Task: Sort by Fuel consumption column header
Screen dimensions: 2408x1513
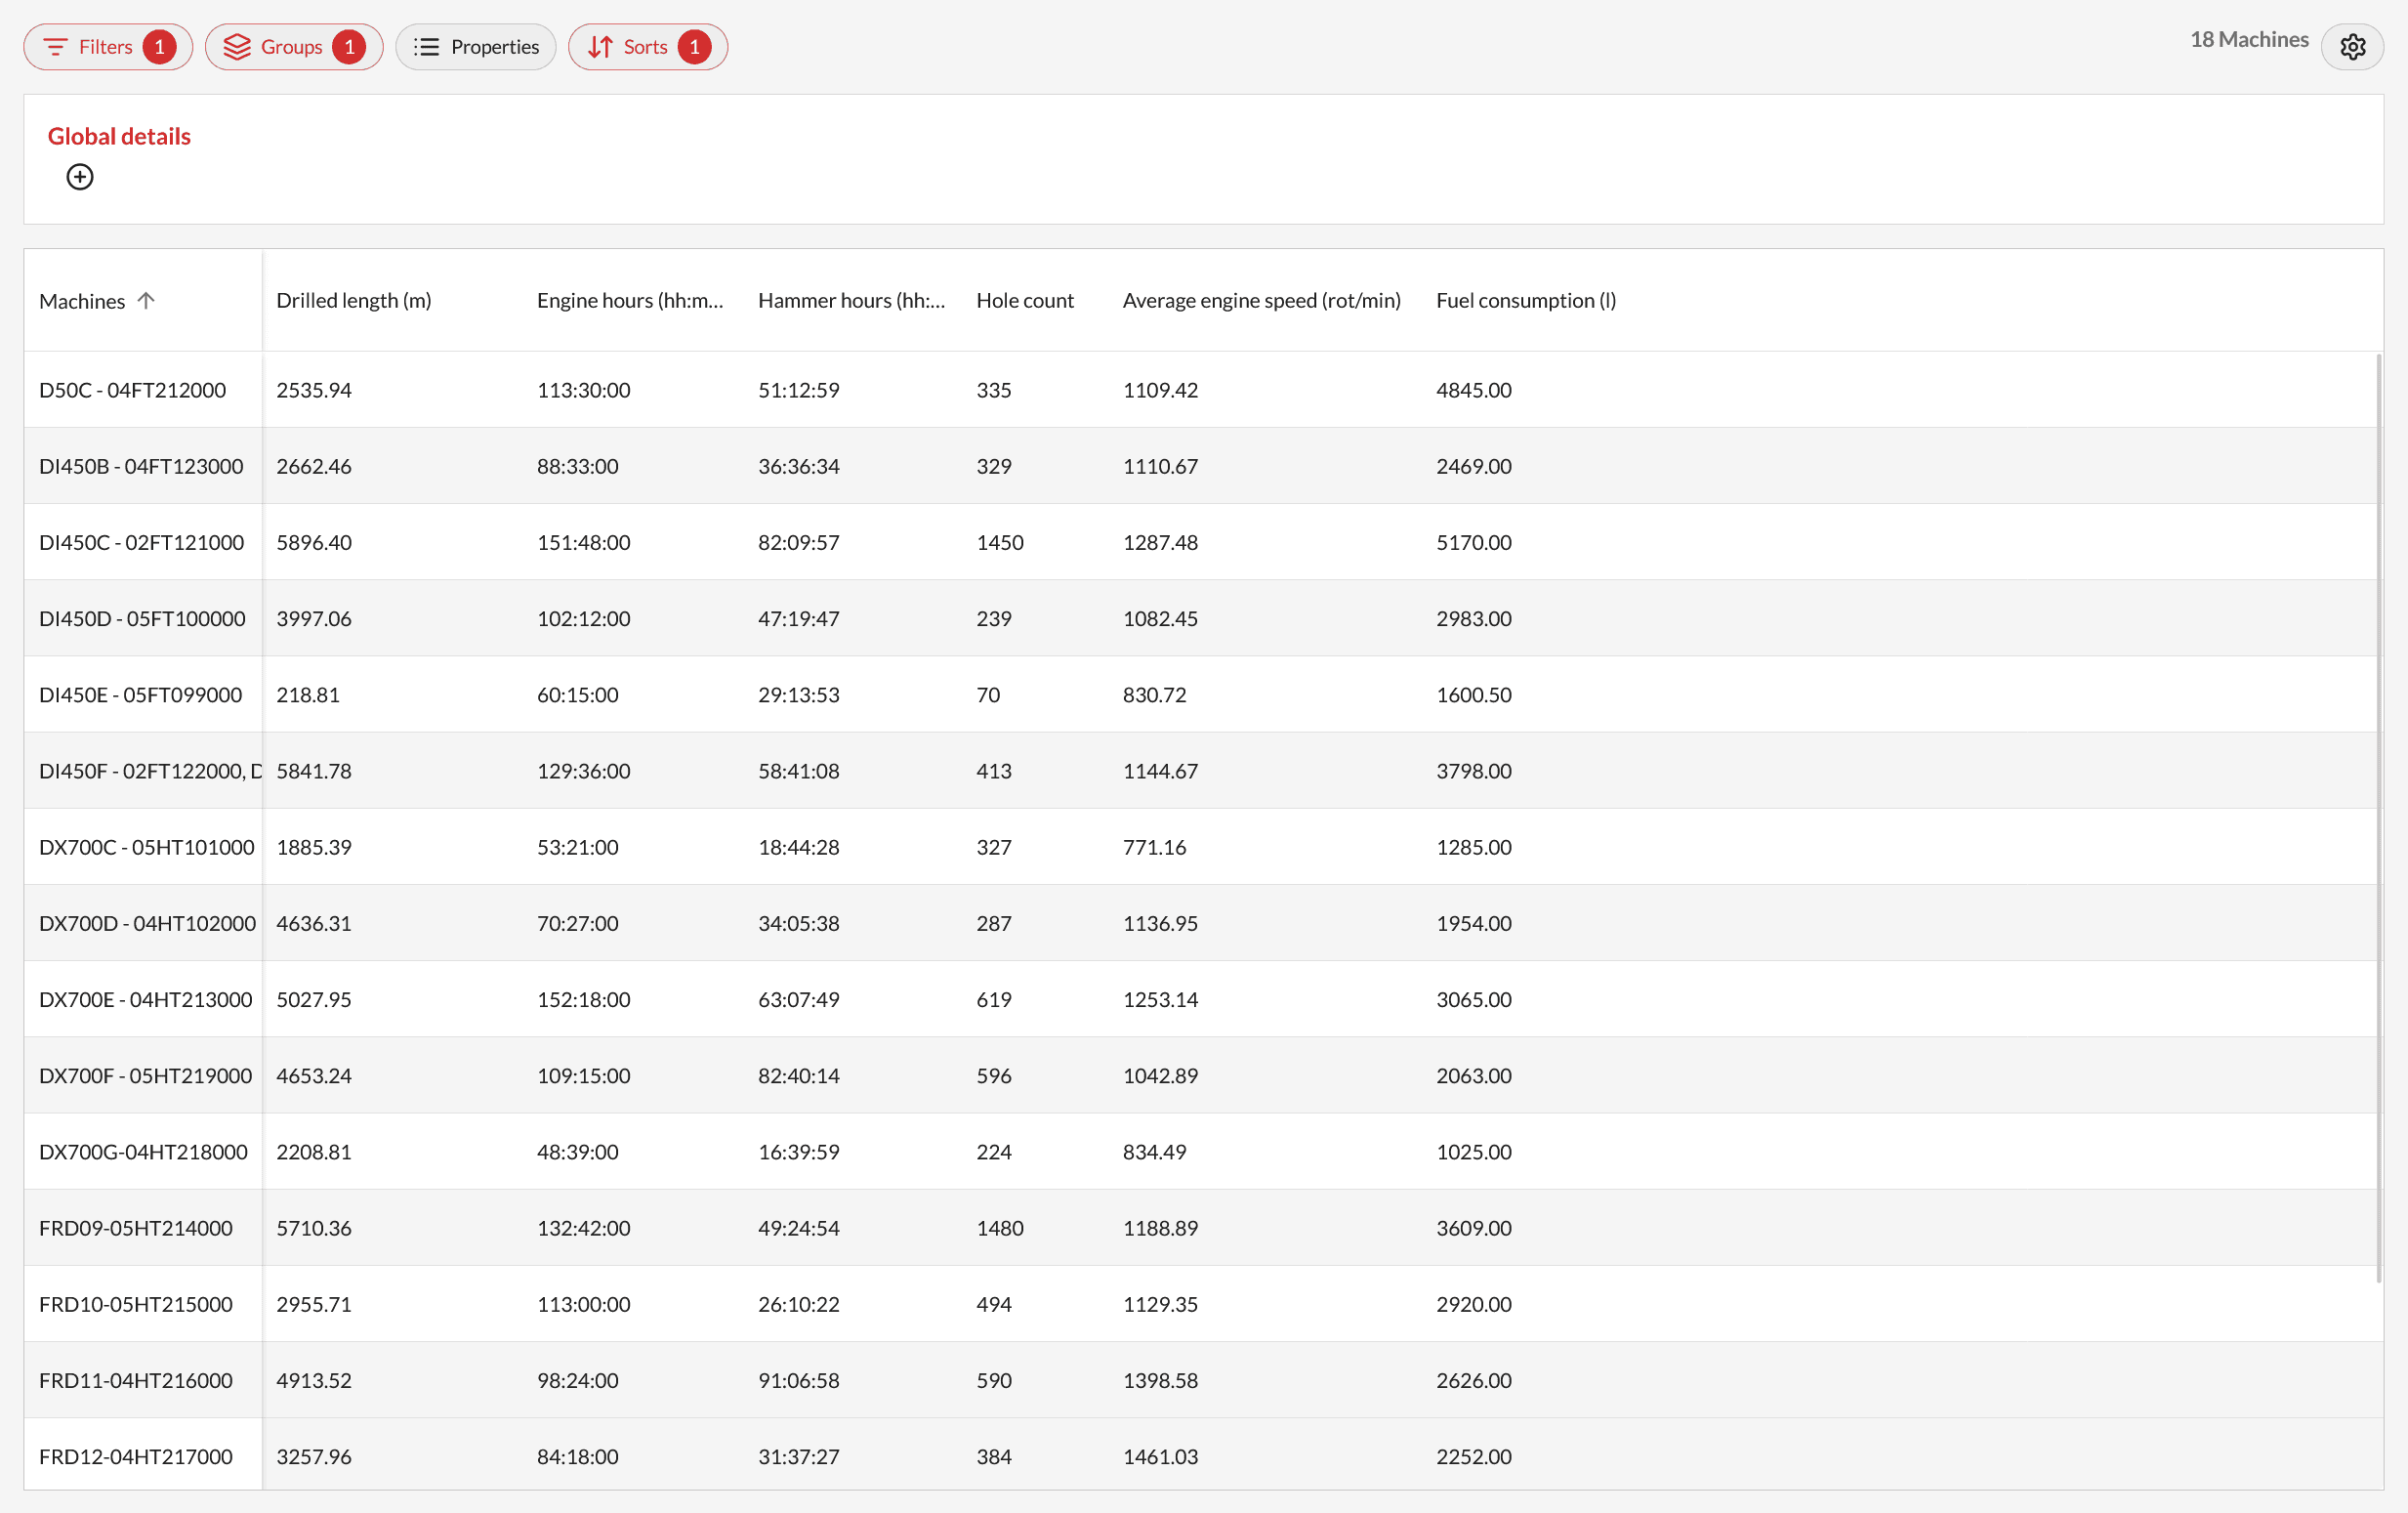Action: (x=1525, y=300)
